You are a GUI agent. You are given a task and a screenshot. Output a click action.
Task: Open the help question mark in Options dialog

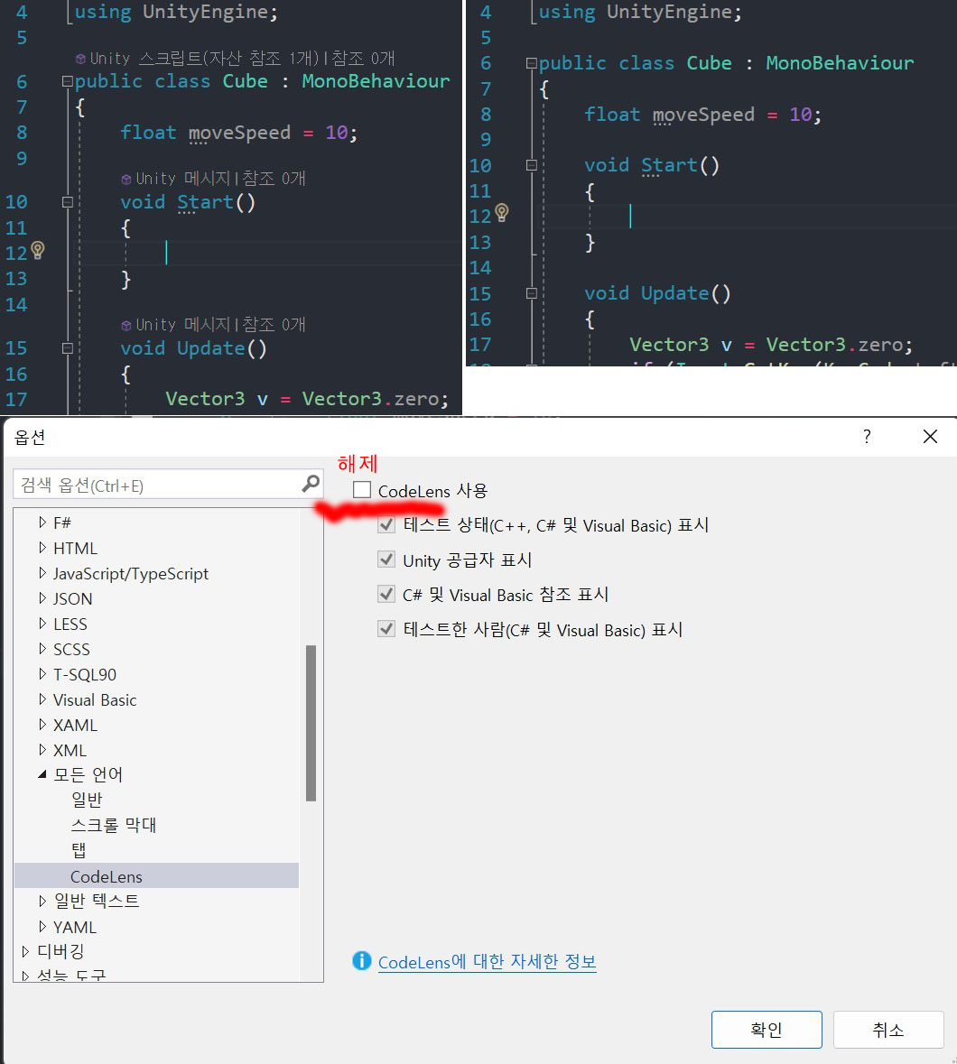(867, 436)
